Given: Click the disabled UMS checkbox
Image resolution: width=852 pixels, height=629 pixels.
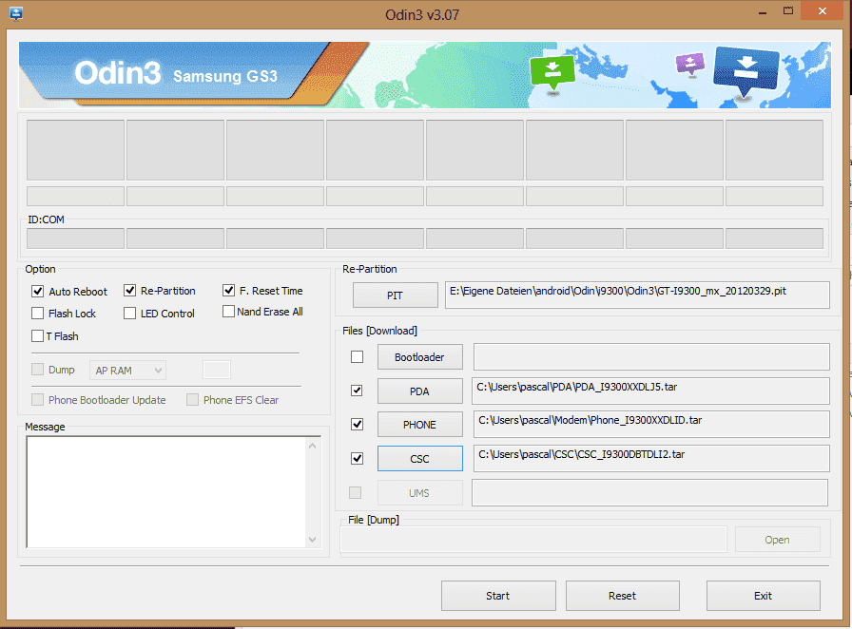Looking at the screenshot, I should 355,493.
